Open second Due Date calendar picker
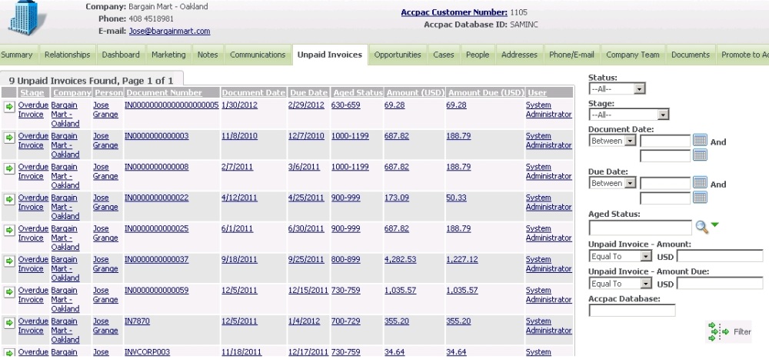The image size is (769, 359). pos(700,198)
